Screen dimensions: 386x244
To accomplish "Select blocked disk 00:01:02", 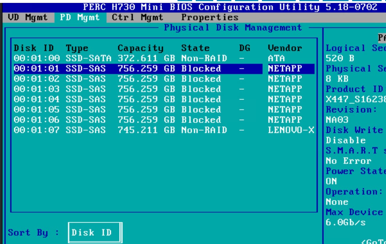I will (x=164, y=79).
